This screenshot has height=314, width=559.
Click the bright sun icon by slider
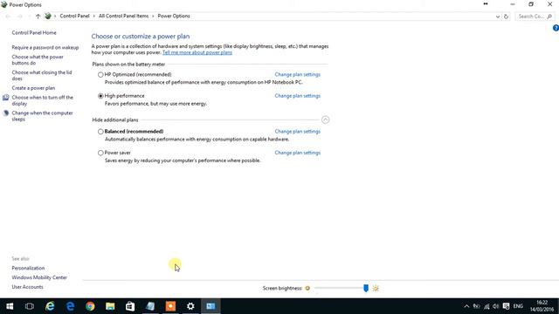coord(376,288)
